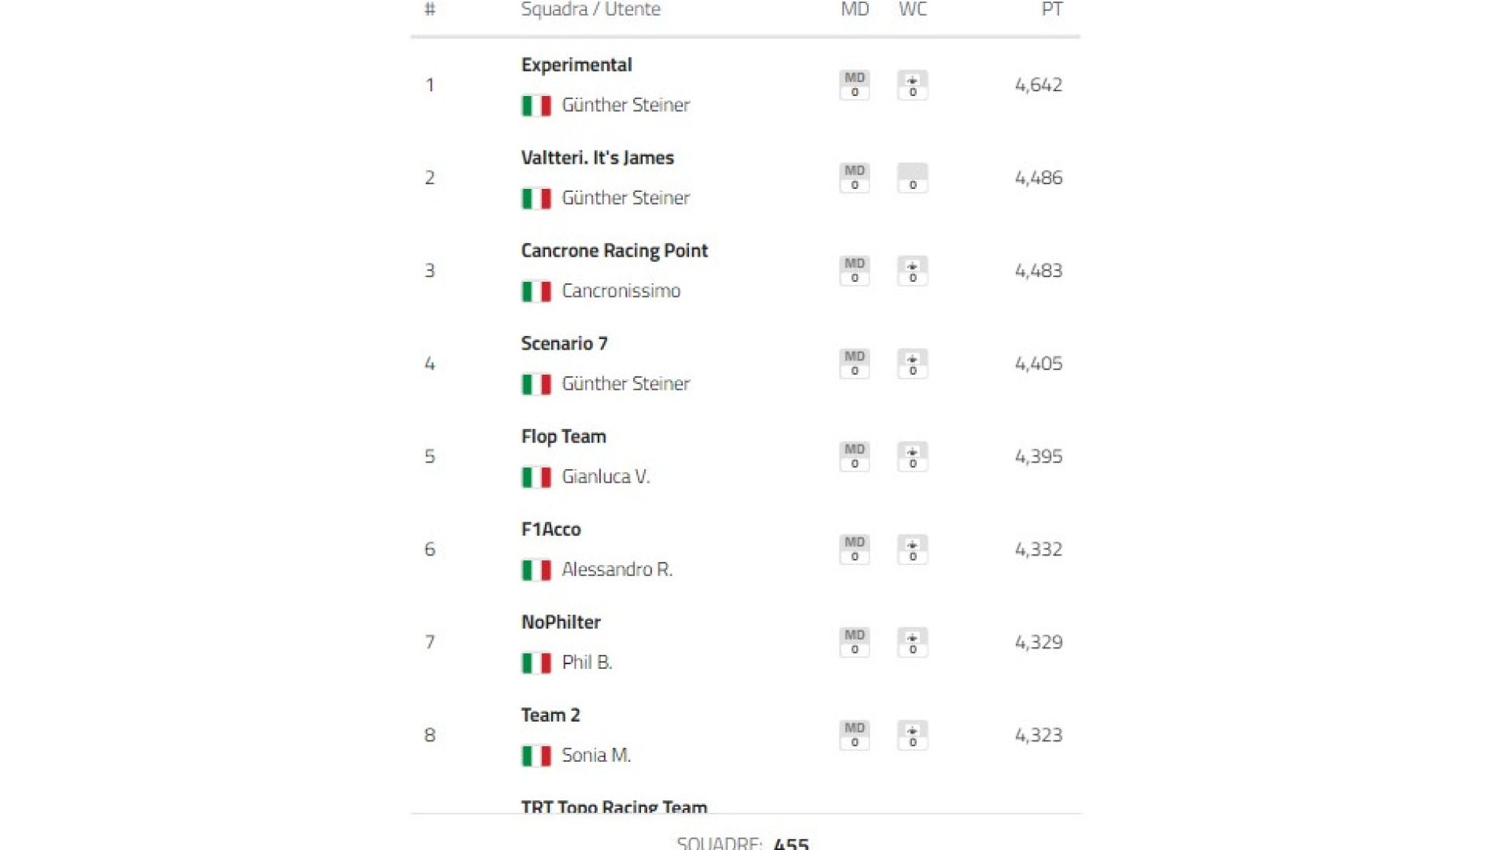Click the MD badge for Scenario 7

tap(854, 364)
